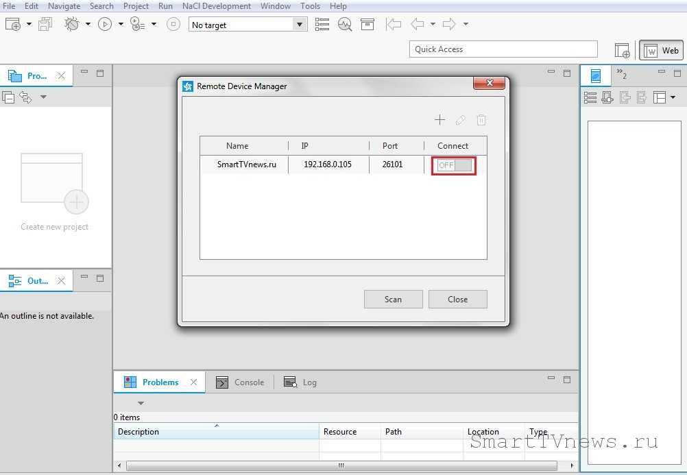Image resolution: width=687 pixels, height=475 pixels.
Task: Click the plus icon to add a device
Action: pyautogui.click(x=439, y=120)
